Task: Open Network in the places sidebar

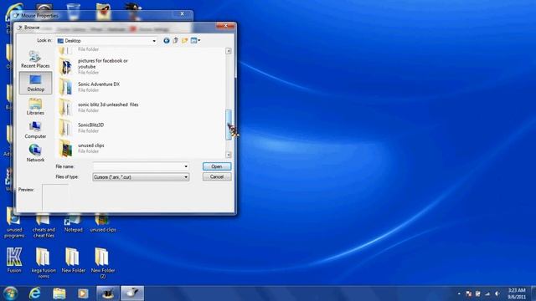Action: 35,154
